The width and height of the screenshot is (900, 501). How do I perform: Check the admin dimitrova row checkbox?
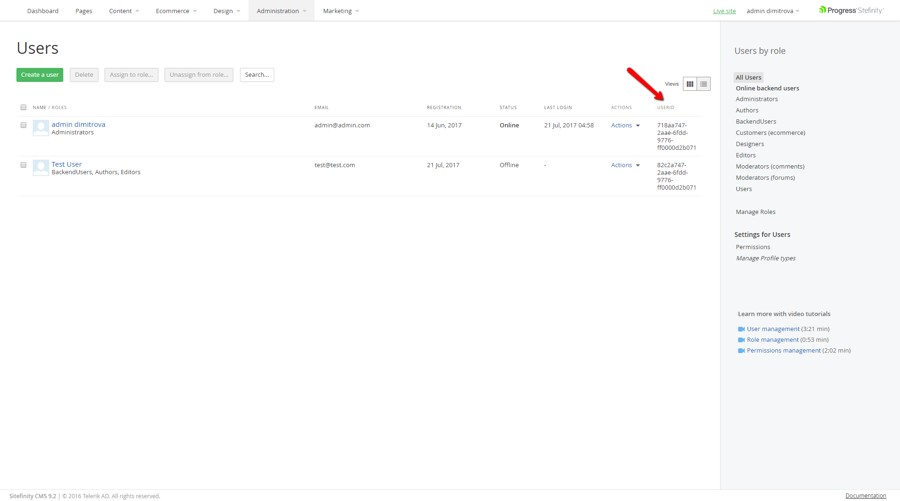point(23,125)
